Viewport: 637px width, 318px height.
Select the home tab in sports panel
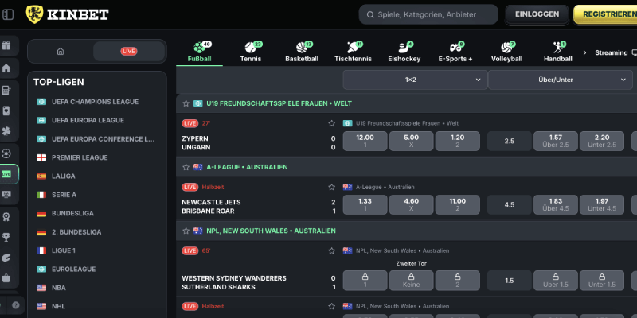[61, 52]
